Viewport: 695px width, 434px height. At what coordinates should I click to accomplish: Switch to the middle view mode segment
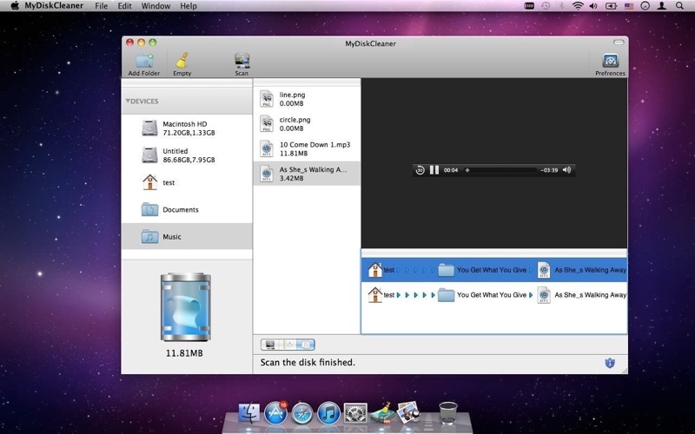pyautogui.click(x=288, y=344)
